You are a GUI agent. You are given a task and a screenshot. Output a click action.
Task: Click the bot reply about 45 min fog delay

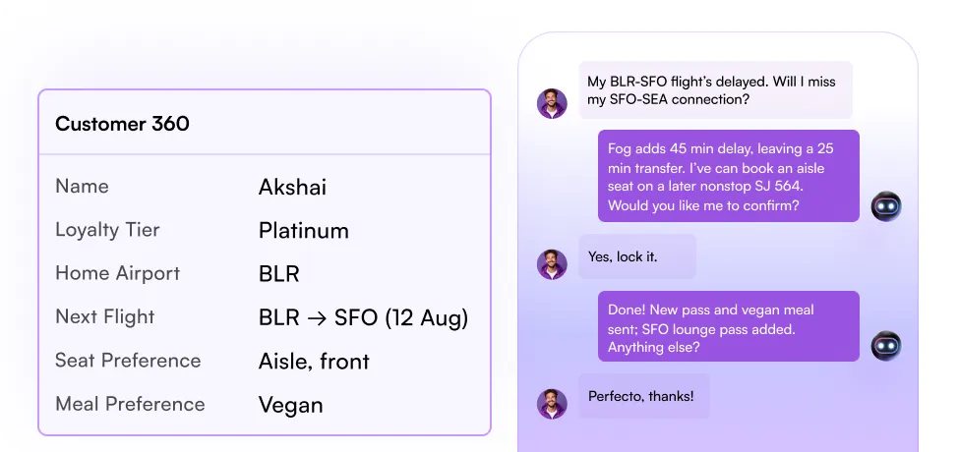(729, 177)
